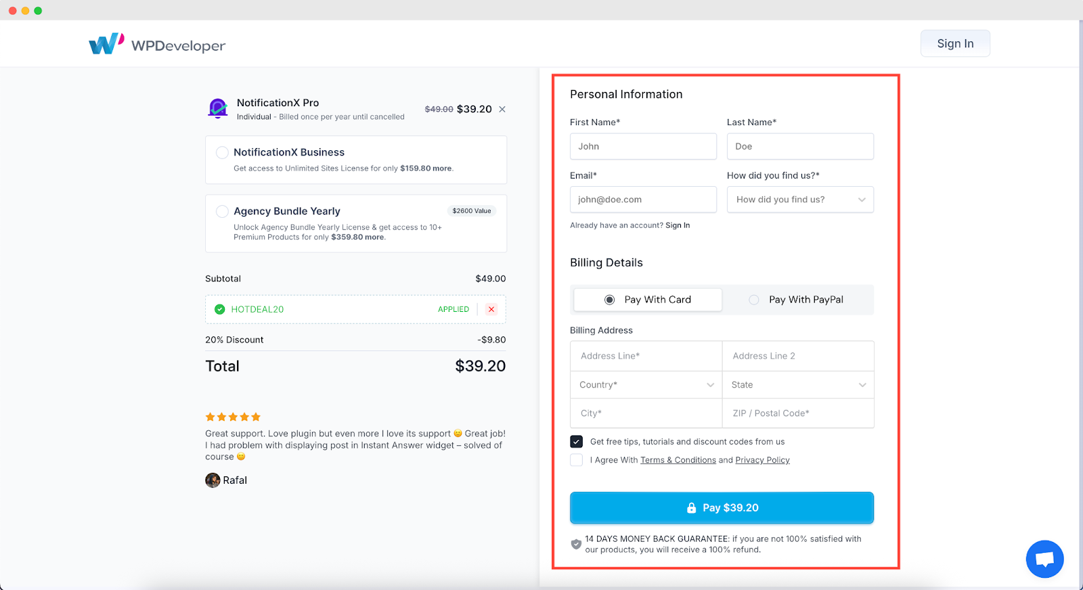The image size is (1083, 590).
Task: Click the -$9.80 discount value
Action: click(491, 340)
